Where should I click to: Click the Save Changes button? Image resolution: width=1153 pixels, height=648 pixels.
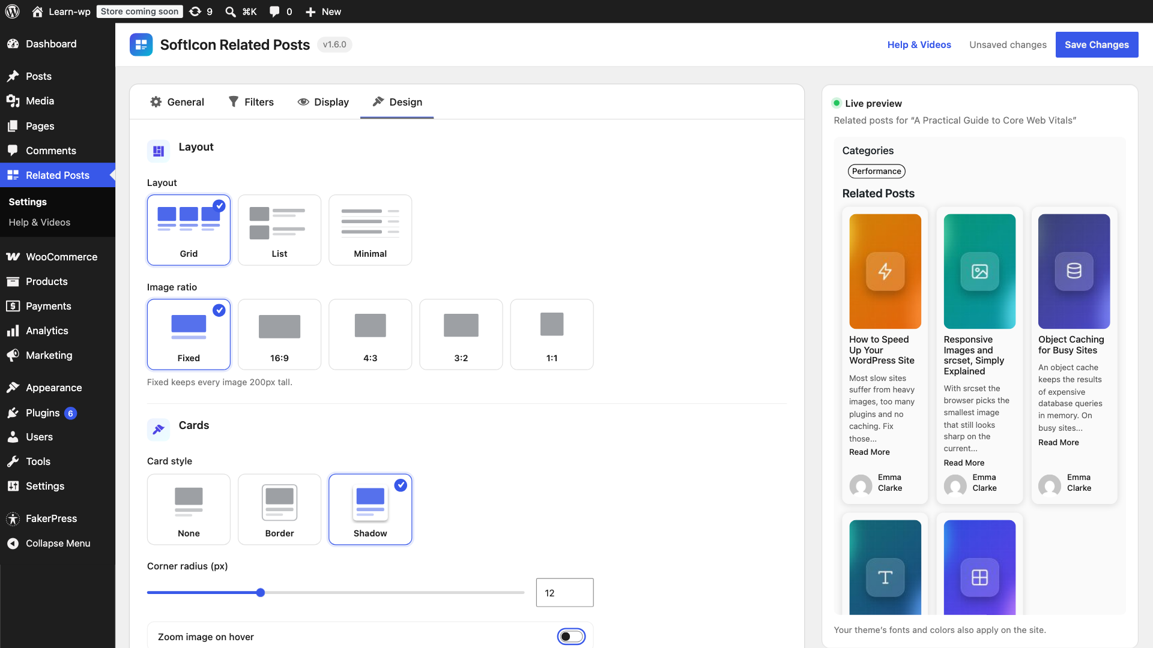click(1097, 44)
